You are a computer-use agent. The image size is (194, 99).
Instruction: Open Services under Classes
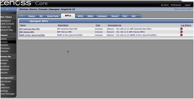pyautogui.click(x=4, y=45)
